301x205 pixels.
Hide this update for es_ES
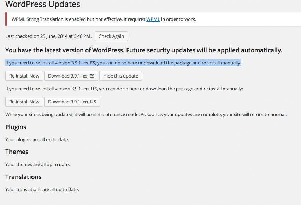click(120, 76)
